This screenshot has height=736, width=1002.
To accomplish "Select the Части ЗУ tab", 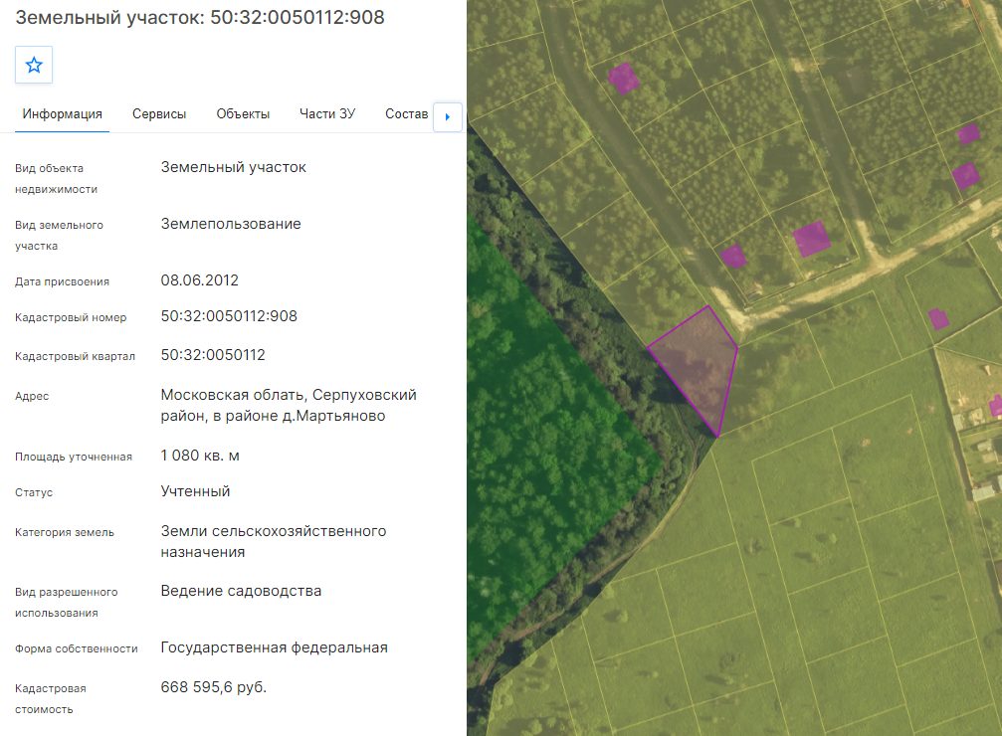I will pos(327,113).
